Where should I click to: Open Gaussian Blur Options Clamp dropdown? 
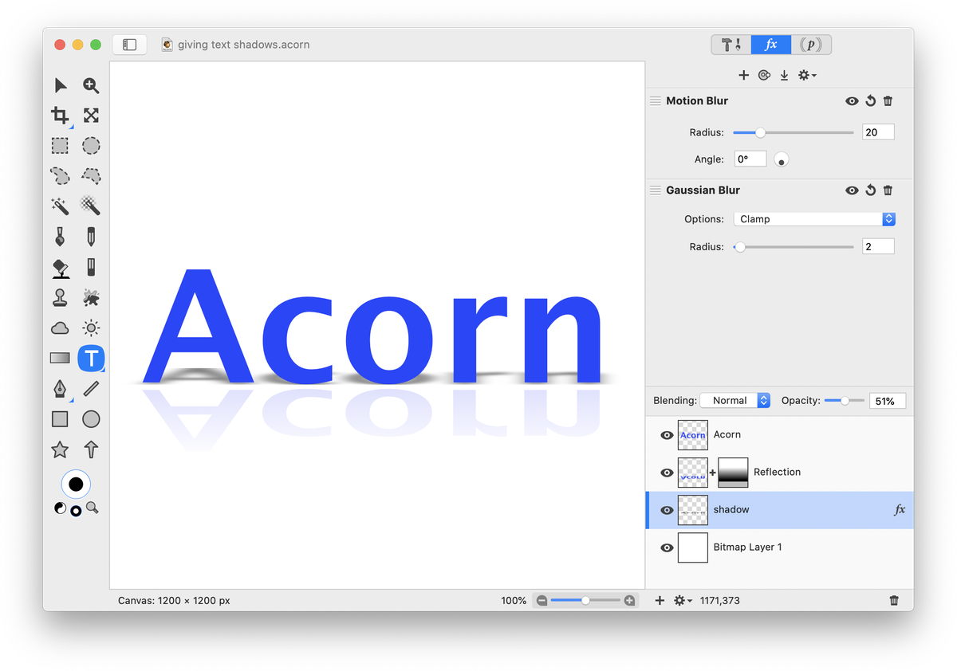pos(814,219)
